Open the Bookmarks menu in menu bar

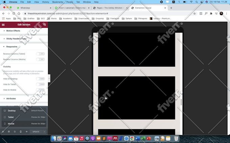tap(57, 2)
